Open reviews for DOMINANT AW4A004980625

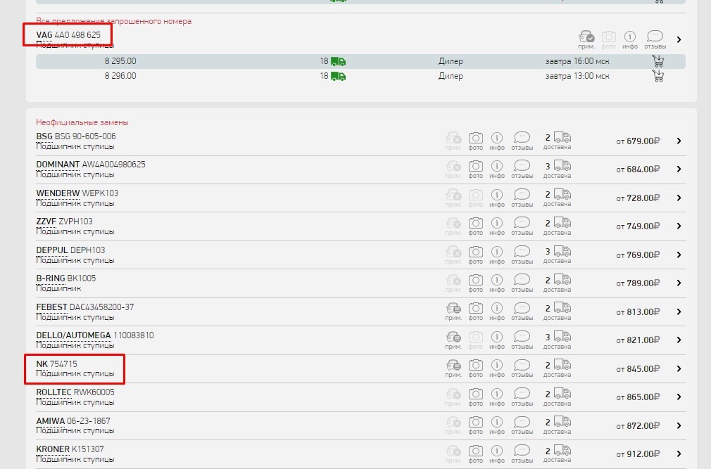point(522,169)
